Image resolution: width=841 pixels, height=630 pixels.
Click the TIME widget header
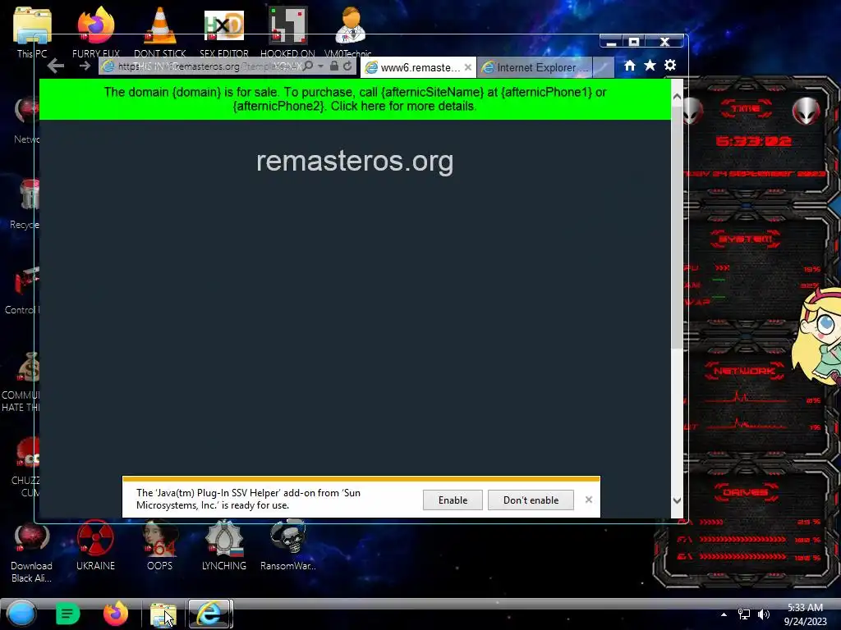click(746, 109)
